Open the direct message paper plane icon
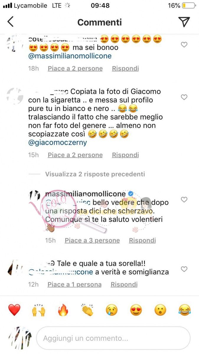Screen dimensions: 199x354 tap(184, 22)
